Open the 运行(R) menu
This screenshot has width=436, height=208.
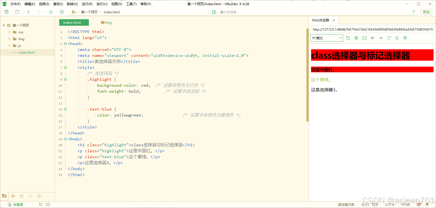click(87, 4)
